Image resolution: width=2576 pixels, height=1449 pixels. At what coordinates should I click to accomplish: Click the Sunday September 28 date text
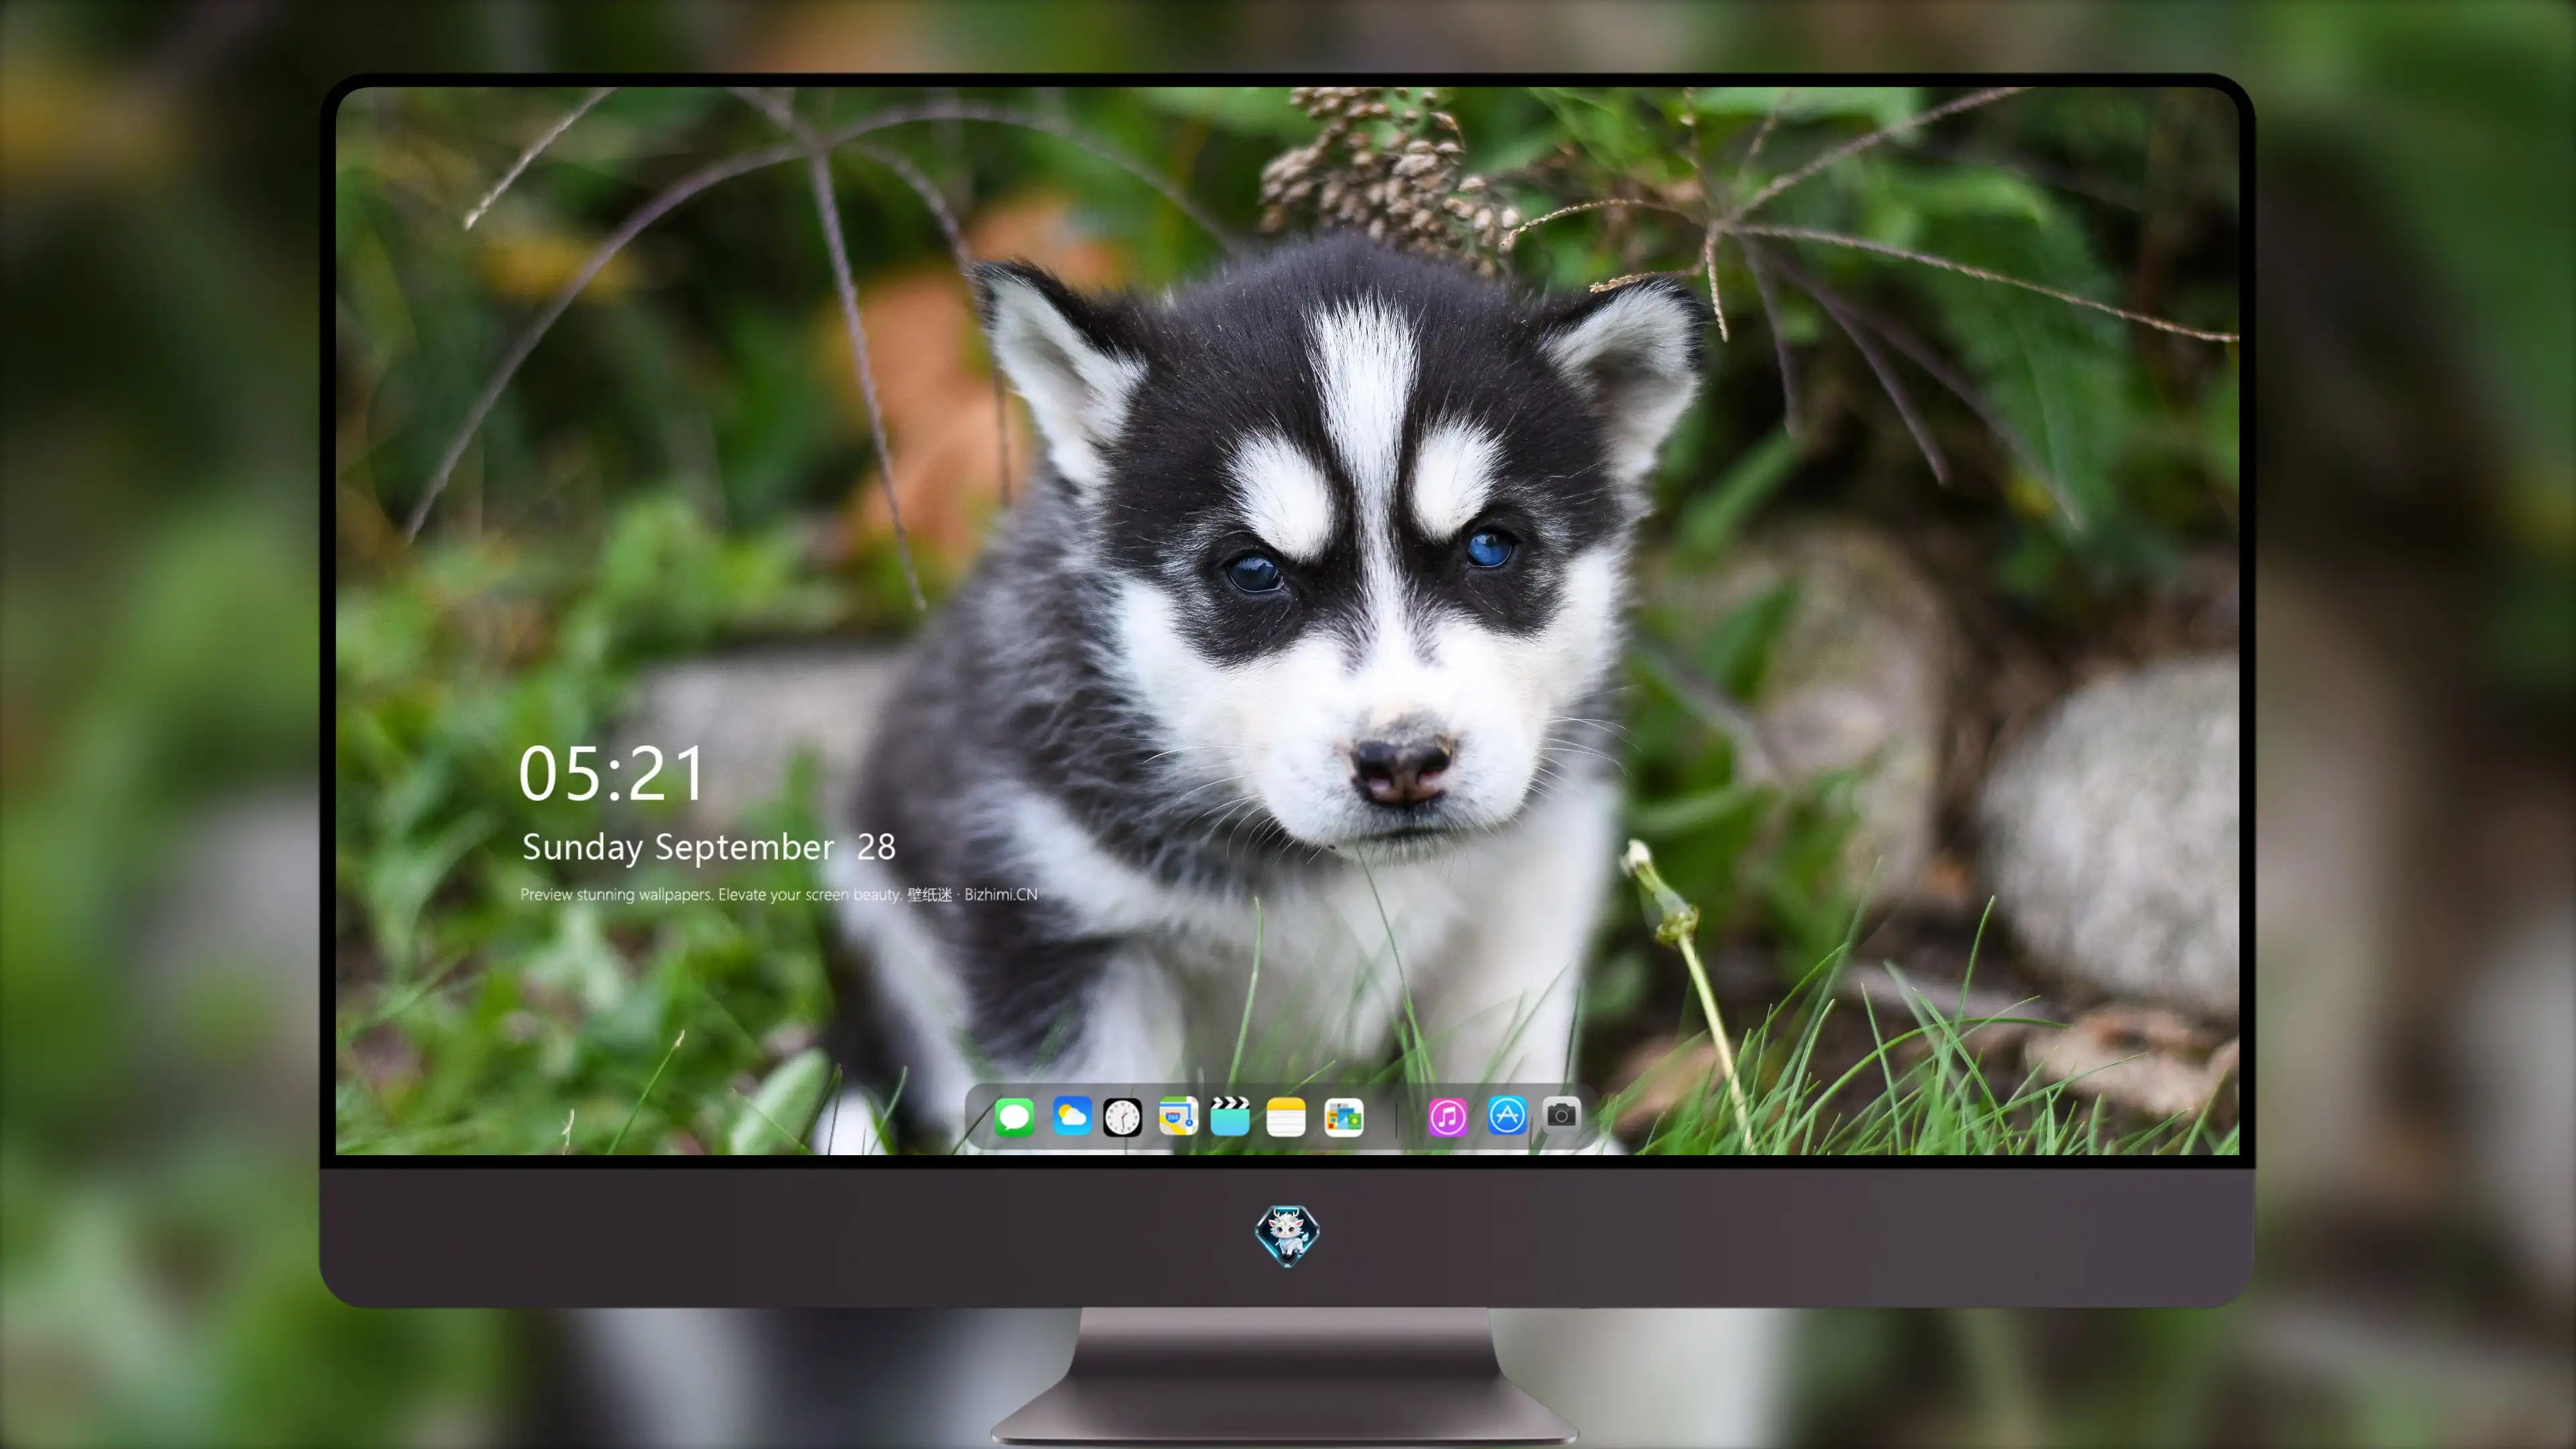708,847
